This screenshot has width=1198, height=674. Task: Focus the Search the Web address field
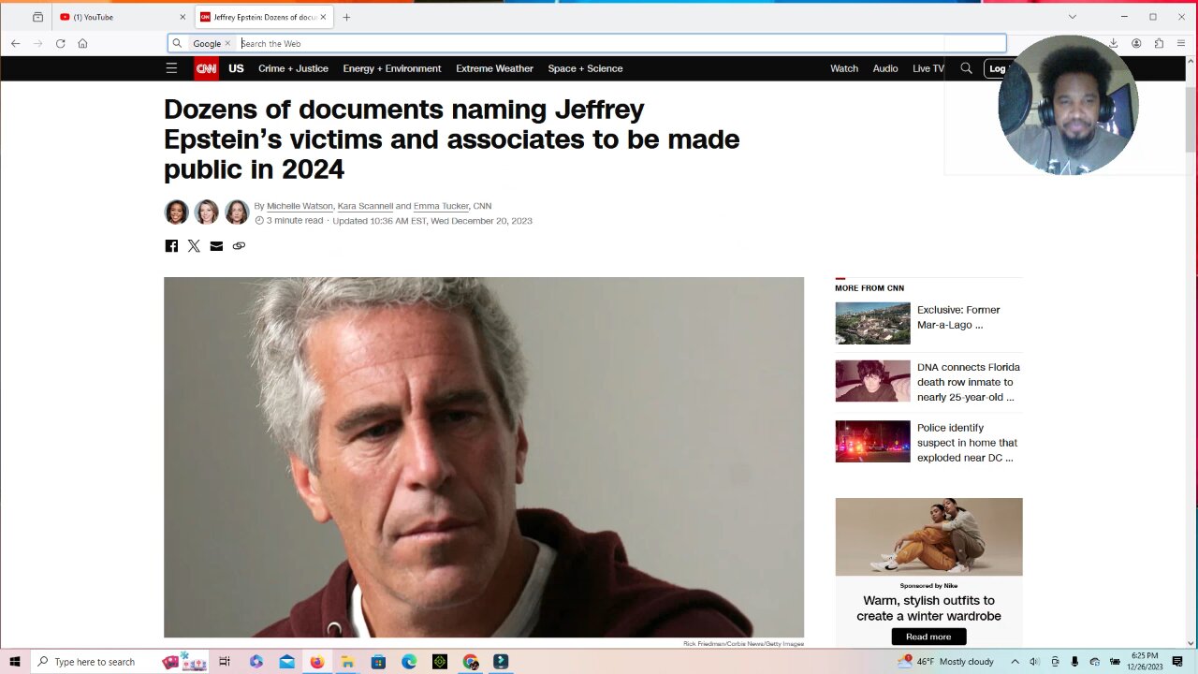(618, 43)
